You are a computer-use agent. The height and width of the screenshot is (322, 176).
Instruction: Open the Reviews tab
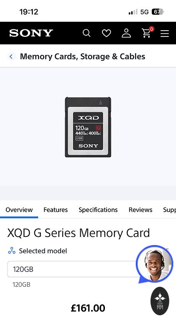(140, 210)
